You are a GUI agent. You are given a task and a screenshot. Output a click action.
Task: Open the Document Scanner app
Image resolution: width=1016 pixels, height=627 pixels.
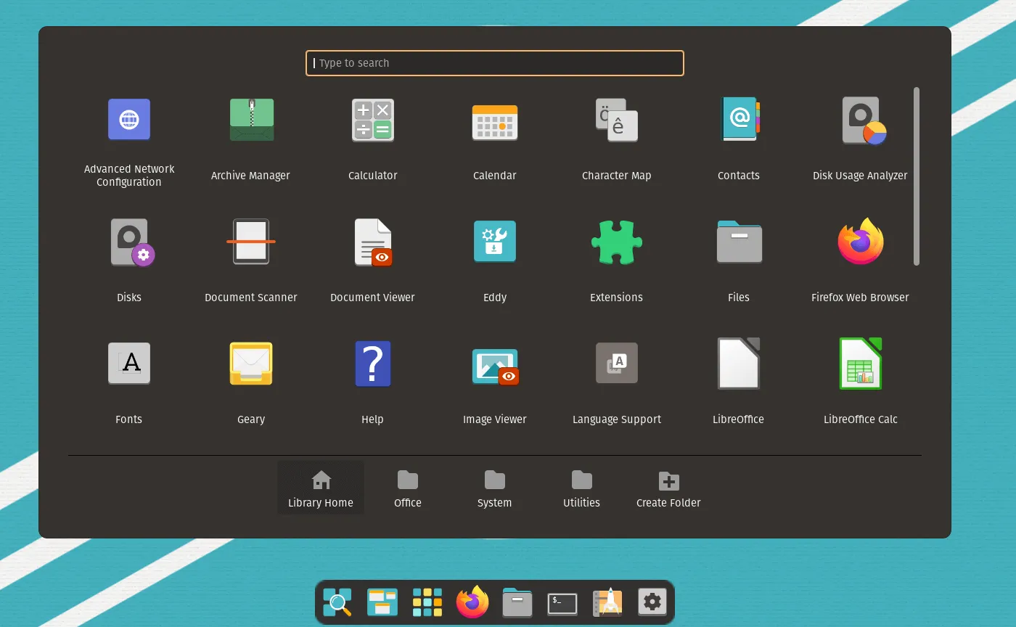pos(251,242)
